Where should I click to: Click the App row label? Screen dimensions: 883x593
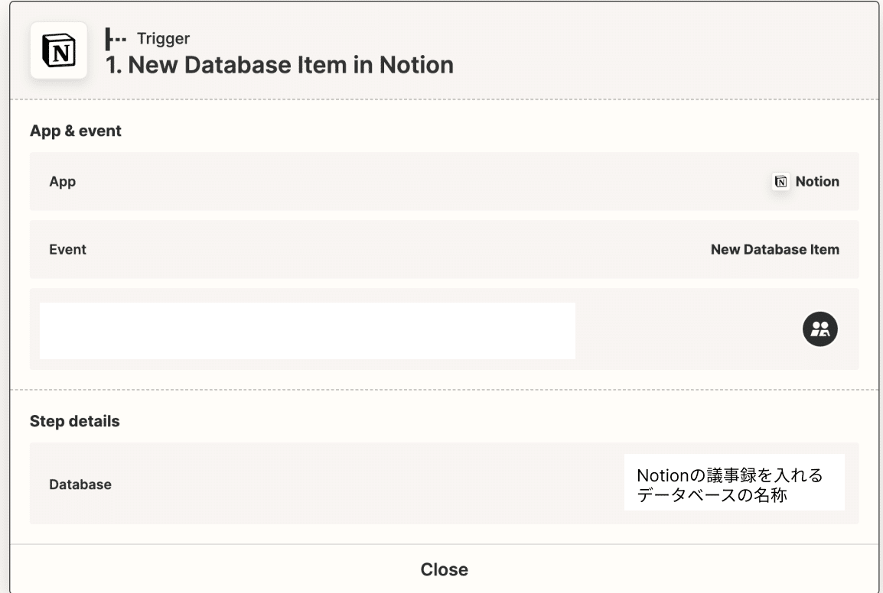(63, 182)
